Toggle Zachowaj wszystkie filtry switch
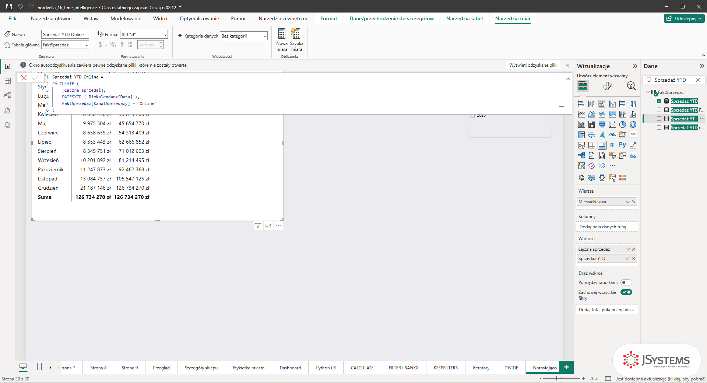 pos(626,292)
